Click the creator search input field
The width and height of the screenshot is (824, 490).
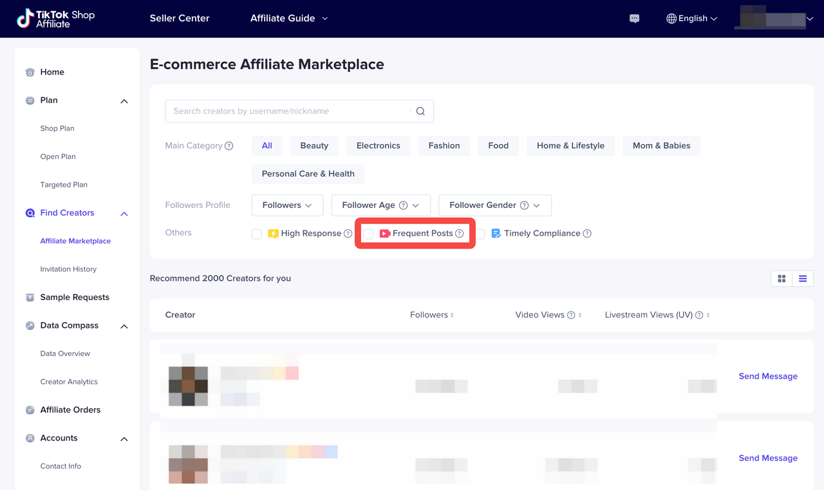(x=286, y=111)
